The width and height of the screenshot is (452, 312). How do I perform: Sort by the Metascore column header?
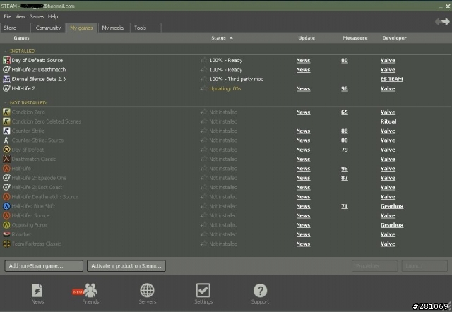(355, 37)
